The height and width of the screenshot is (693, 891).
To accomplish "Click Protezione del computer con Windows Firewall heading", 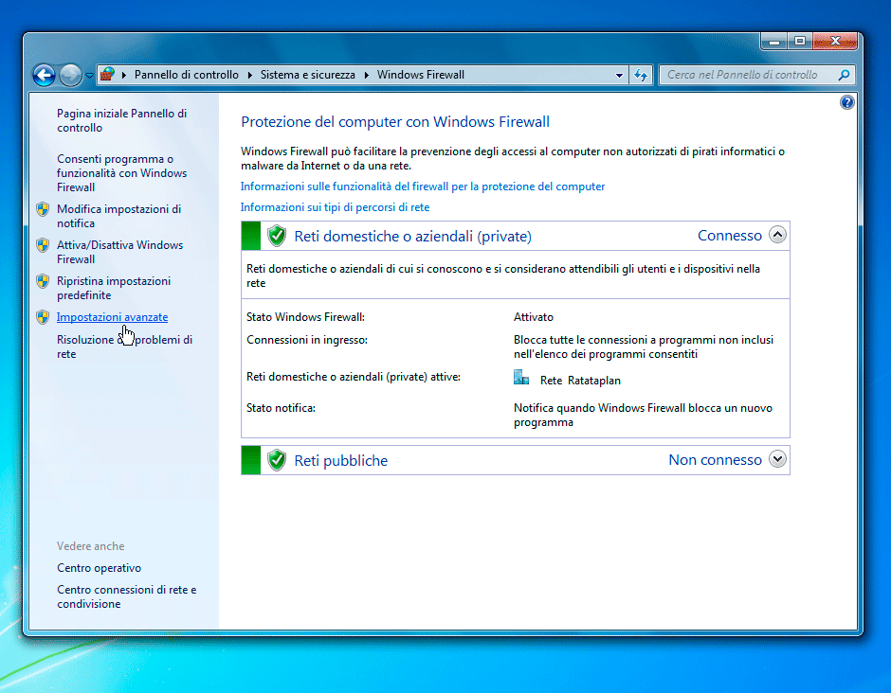I will click(x=395, y=122).
